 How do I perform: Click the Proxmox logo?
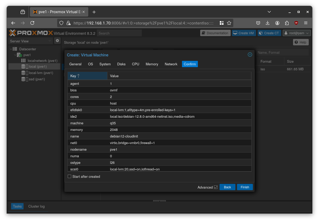pos(30,33)
